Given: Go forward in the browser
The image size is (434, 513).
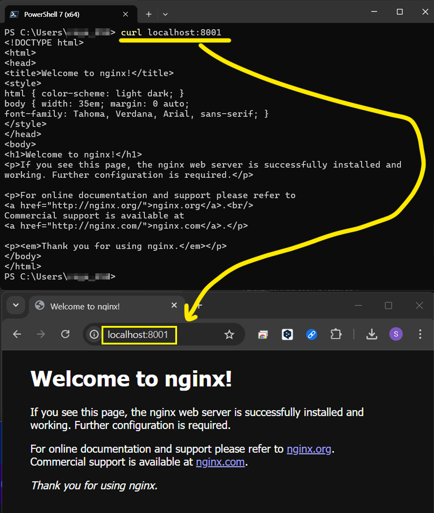Looking at the screenshot, I should pyautogui.click(x=41, y=334).
